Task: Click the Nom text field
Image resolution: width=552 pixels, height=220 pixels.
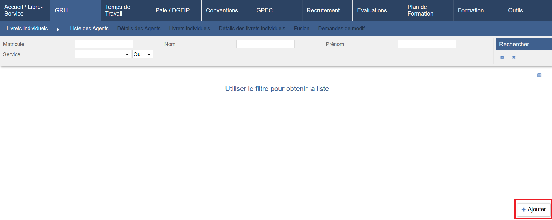Action: pyautogui.click(x=265, y=44)
